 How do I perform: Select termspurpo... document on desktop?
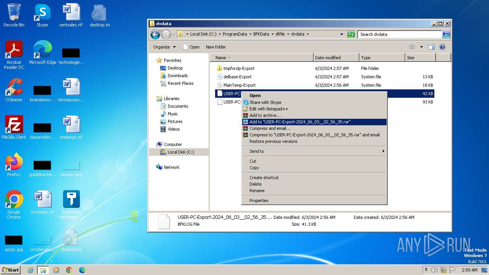click(71, 90)
